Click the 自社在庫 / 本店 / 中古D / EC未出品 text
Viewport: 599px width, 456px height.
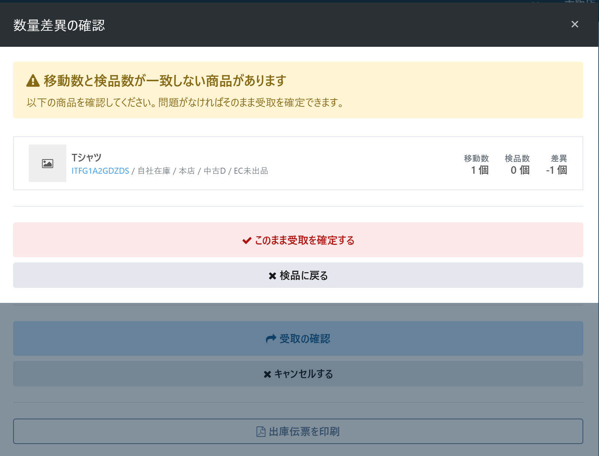coord(203,171)
